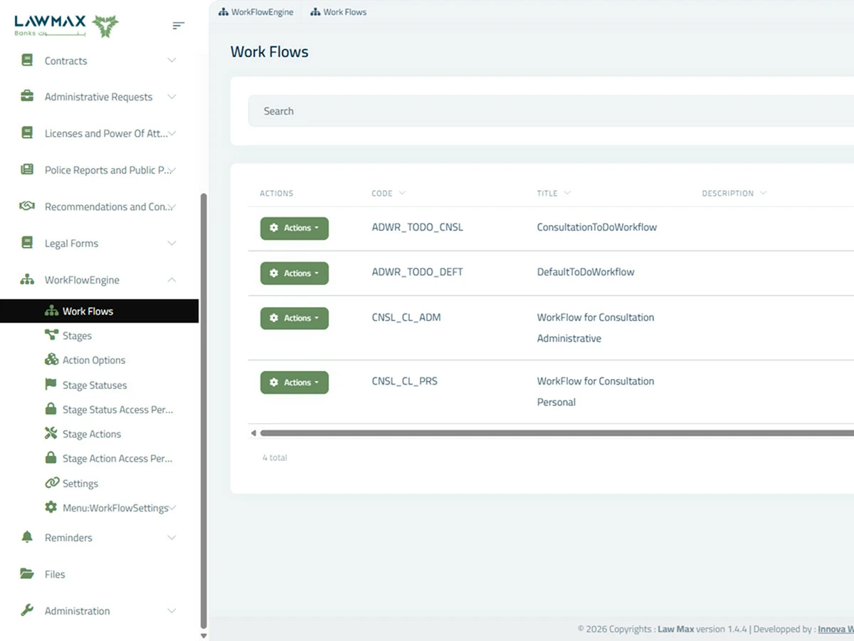The height and width of the screenshot is (641, 854).
Task: Click the Stage Statuses flag icon
Action: 51,385
